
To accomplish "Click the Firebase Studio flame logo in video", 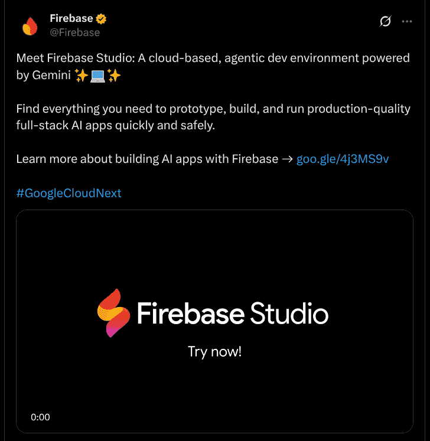I will (x=113, y=313).
